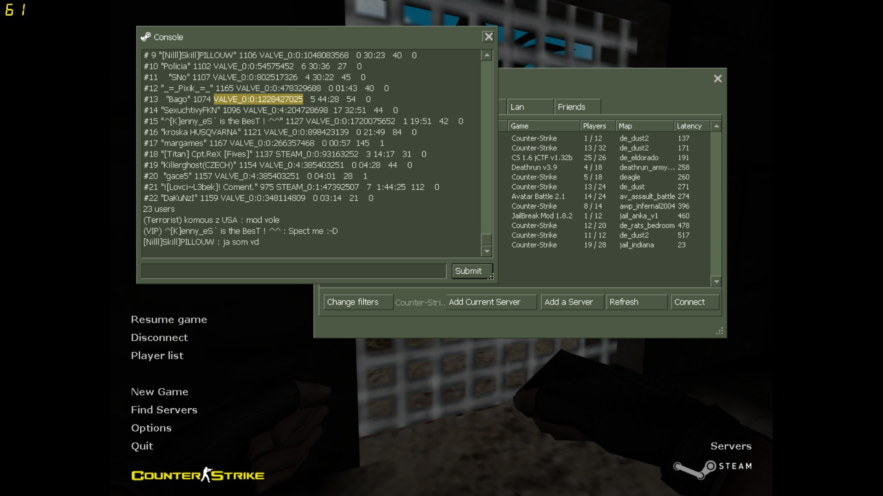This screenshot has height=496, width=883.
Task: Click console line #21 Lovci~L3bek
Action: click(291, 187)
